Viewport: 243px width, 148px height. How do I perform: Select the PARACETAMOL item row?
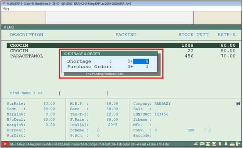123,56
